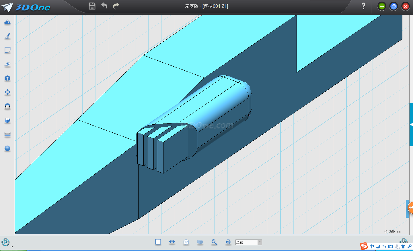Save the model with floppy disk icon

click(92, 6)
